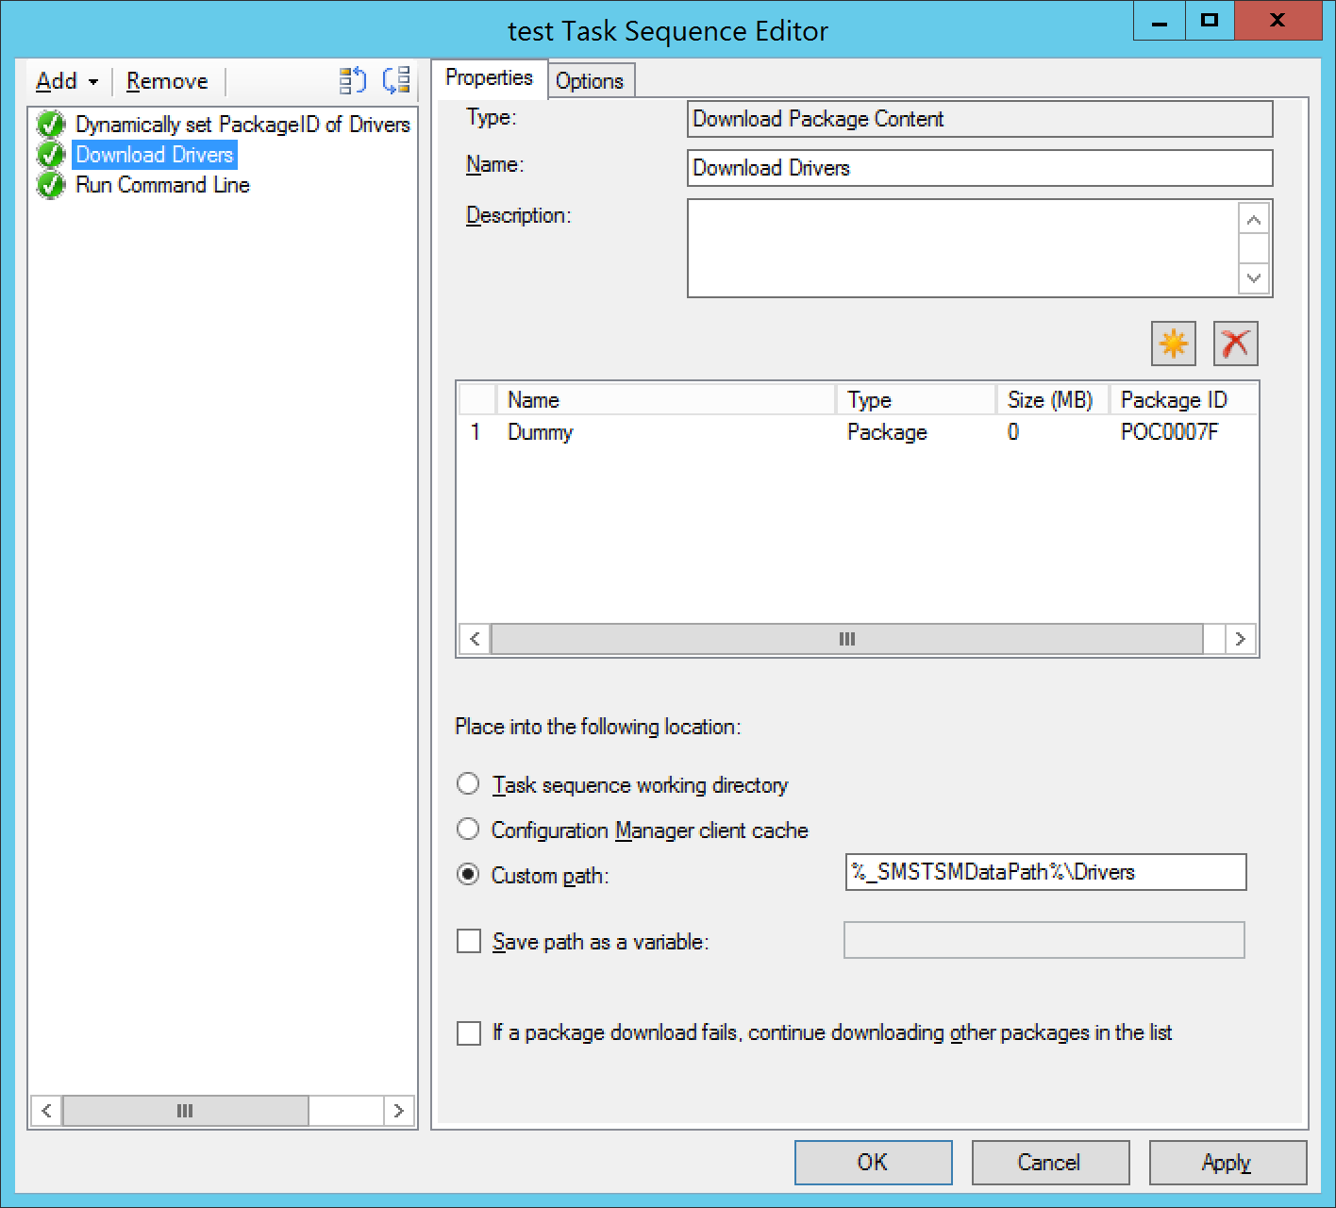The width and height of the screenshot is (1336, 1208).
Task: Click the read-only Type field
Action: tap(979, 119)
